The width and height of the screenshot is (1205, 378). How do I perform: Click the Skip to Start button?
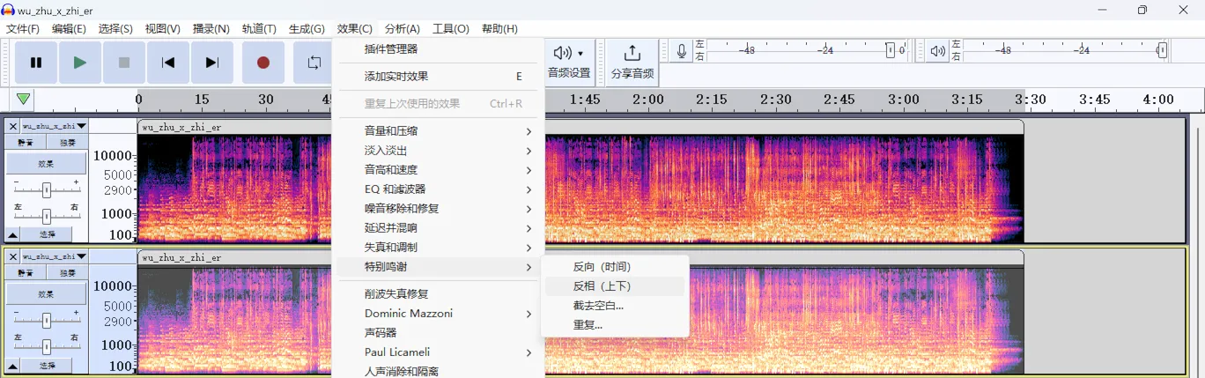[x=168, y=63]
